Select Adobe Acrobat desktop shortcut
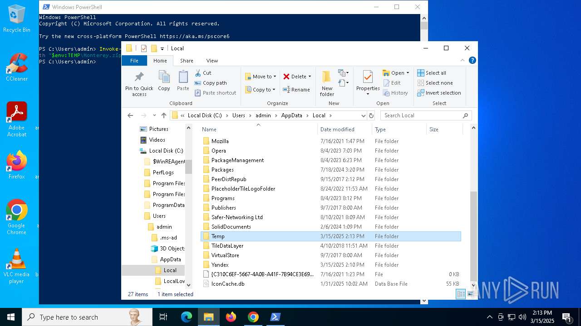The width and height of the screenshot is (581, 326). (17, 119)
